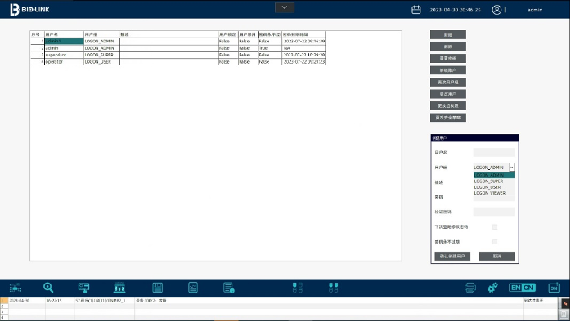
Task: Click the user profile icon near admin
Action: tap(497, 10)
